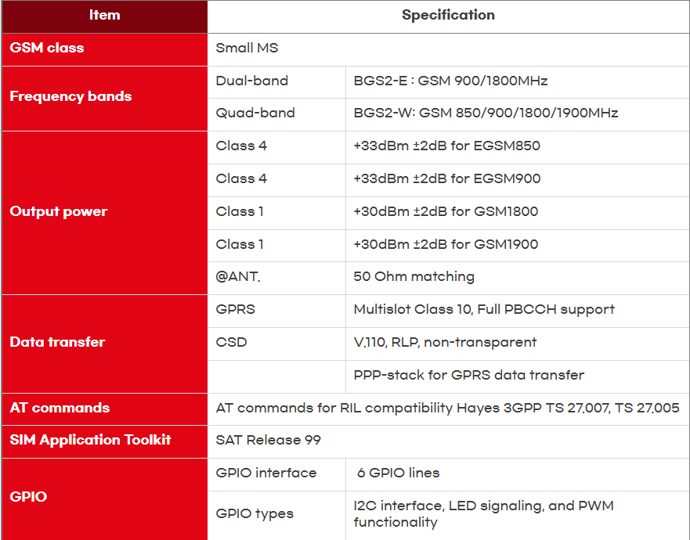Select the "SIM Application Toolkit" row label
Viewport: 690px width, 540px height.
[90, 440]
